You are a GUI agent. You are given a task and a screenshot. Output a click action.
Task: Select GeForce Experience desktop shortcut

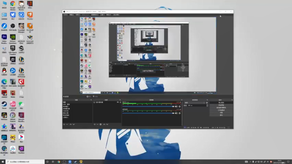pyautogui.click(x=13, y=39)
